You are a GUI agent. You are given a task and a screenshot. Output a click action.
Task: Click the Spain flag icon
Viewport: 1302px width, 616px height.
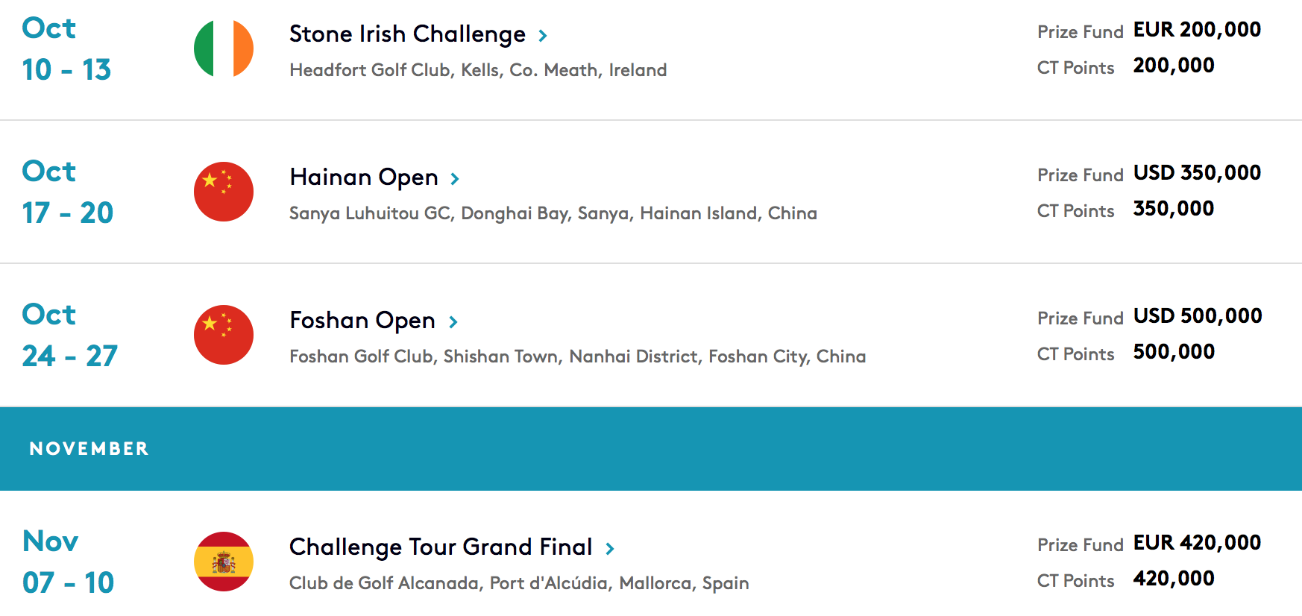(224, 562)
